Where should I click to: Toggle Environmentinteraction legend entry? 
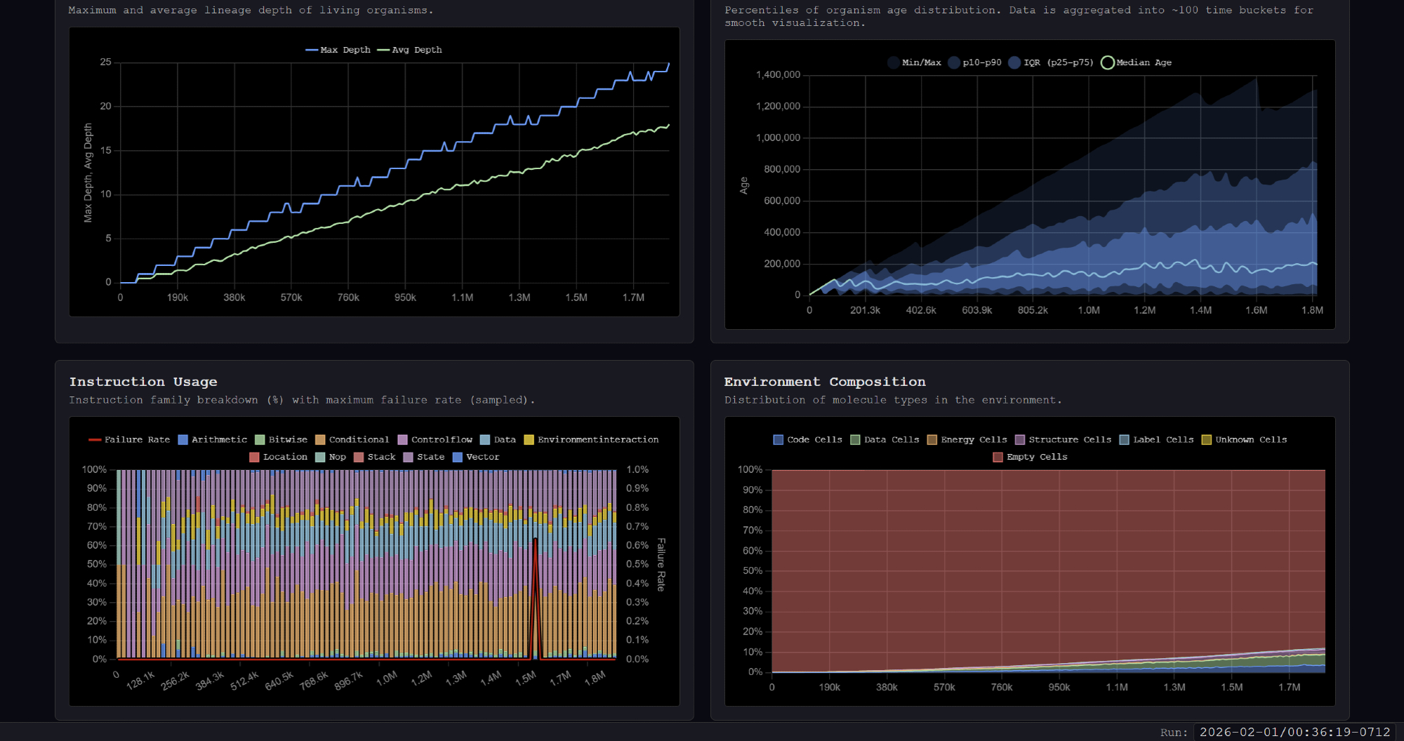pos(591,440)
